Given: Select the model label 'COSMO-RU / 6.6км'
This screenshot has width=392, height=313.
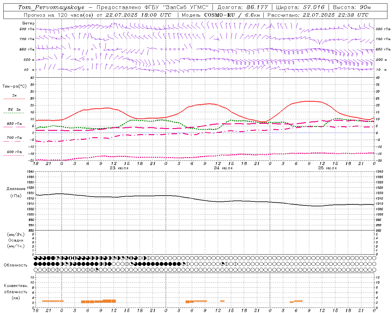Looking at the screenshot, I should (232, 15).
